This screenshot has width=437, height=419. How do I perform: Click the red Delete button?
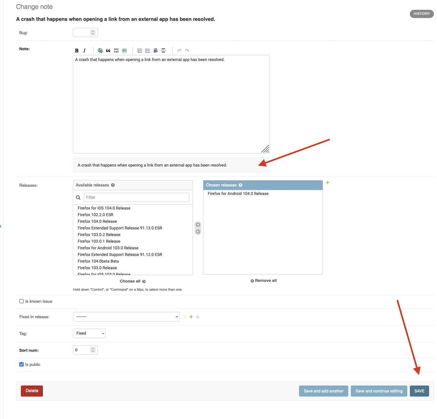click(32, 391)
